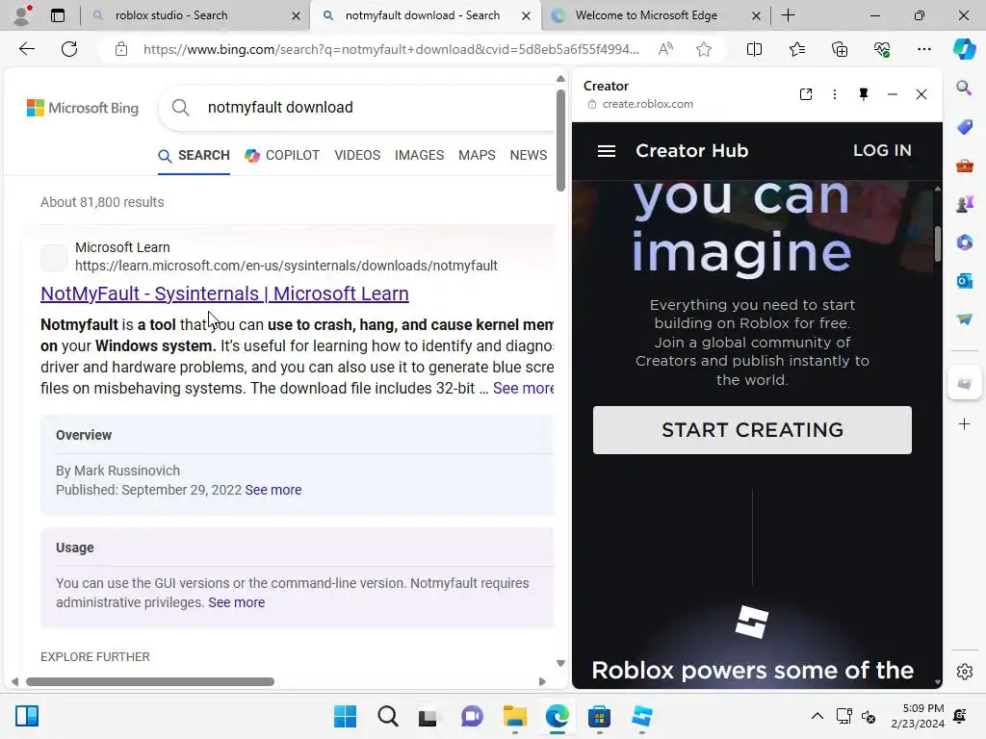This screenshot has height=739, width=986.
Task: Click About 81,800 results text
Action: tap(102, 202)
